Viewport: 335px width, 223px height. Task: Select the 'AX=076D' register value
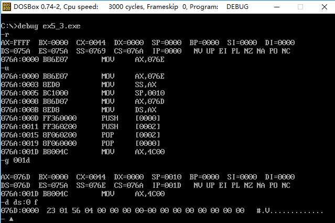(x=15, y=177)
